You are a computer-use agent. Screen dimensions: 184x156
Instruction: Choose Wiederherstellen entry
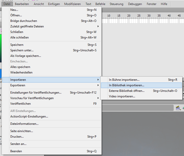click(52, 72)
